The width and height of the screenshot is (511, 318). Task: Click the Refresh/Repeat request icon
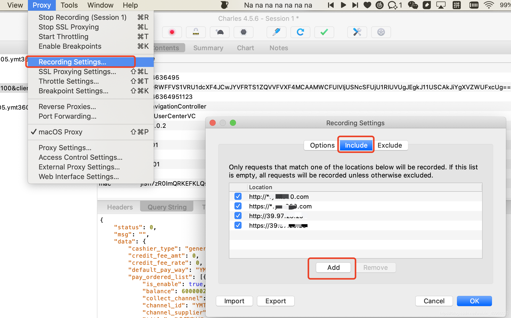[x=301, y=32]
